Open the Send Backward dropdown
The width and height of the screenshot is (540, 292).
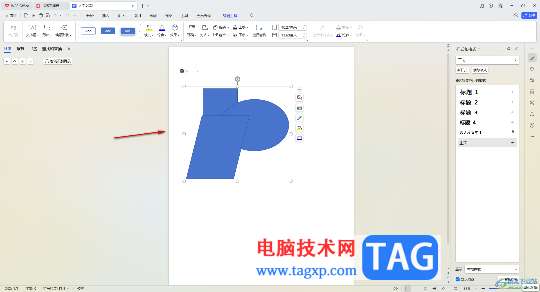pyautogui.click(x=241, y=35)
